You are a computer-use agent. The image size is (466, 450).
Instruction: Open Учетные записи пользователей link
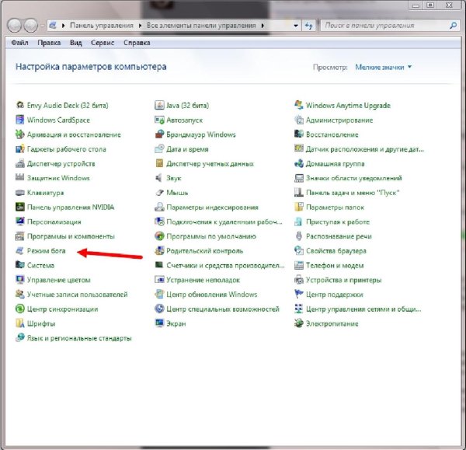(77, 295)
